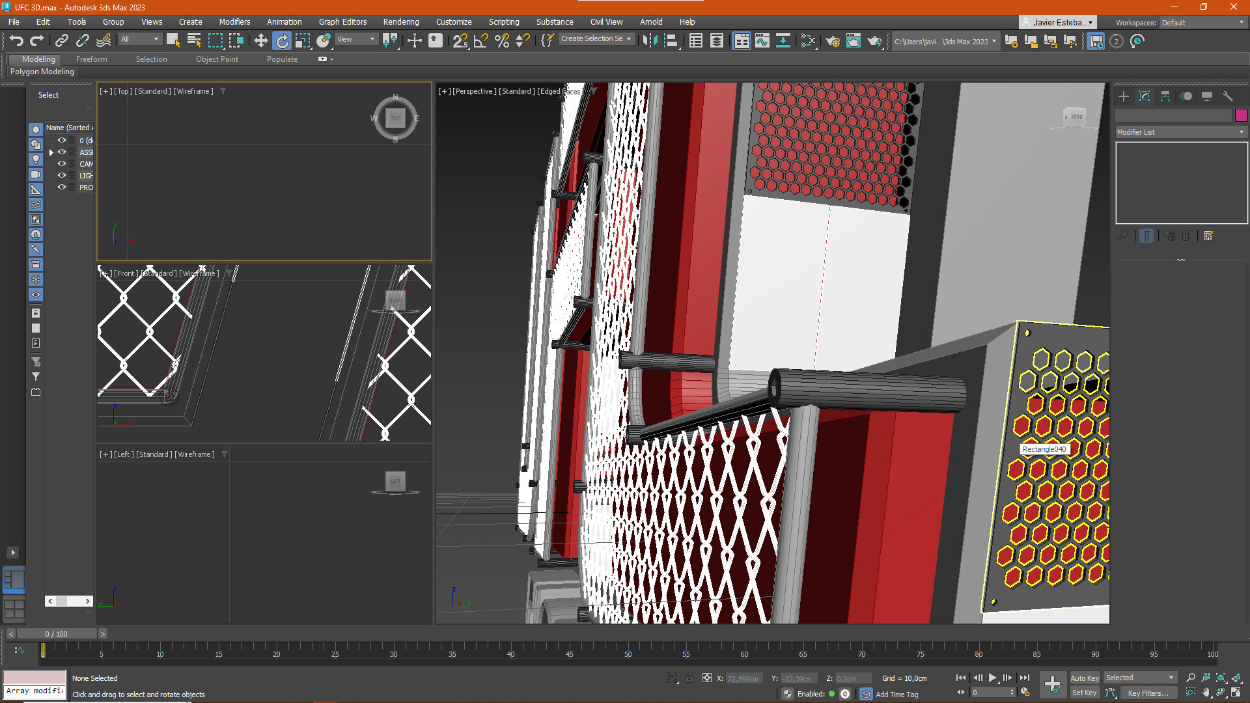Open the Graph Editors menu
Viewport: 1250px width, 703px height.
click(x=342, y=21)
